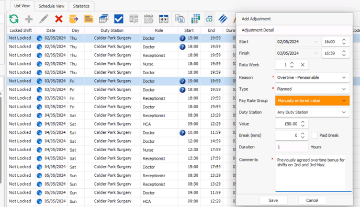Expand the Type dropdown showing Planned
The image size is (360, 207).
pos(344,89)
